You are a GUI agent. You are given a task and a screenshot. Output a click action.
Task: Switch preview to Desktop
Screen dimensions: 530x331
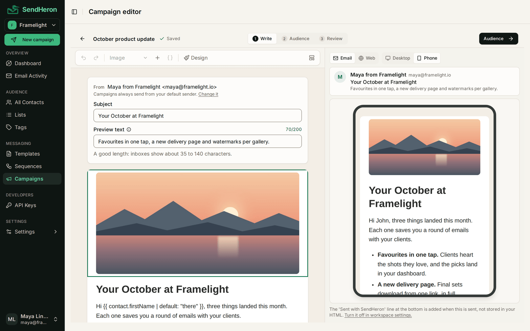click(x=398, y=58)
